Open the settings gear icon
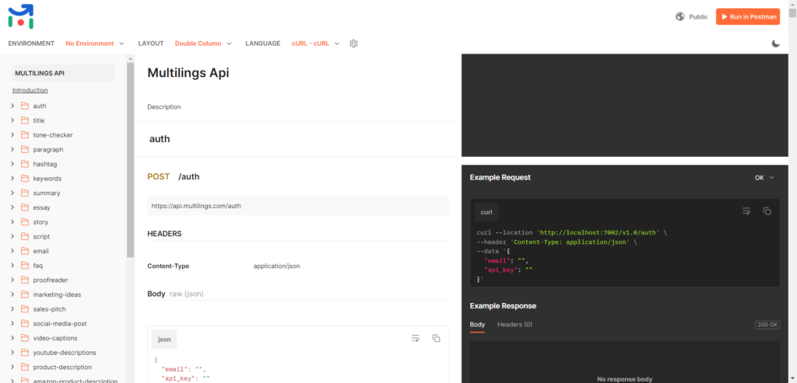The height and width of the screenshot is (383, 797). [354, 44]
